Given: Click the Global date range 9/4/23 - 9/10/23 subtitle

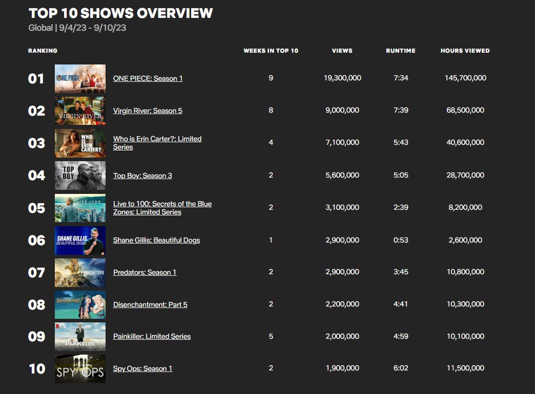Looking at the screenshot, I should click(x=77, y=28).
